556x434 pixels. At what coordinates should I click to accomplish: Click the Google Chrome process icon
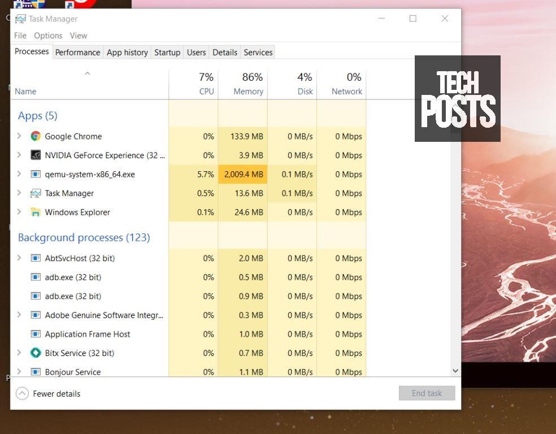coord(36,136)
